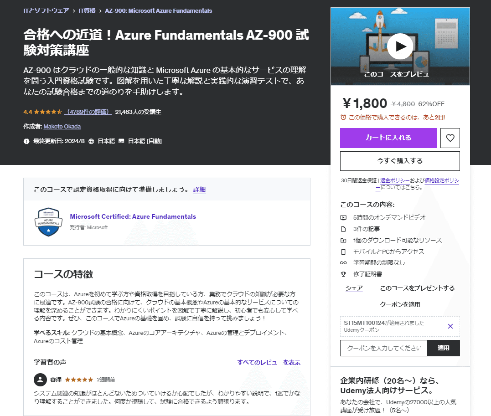Click 谷澤's five-star review rating
Screen dimensions: 491x416
(79, 380)
